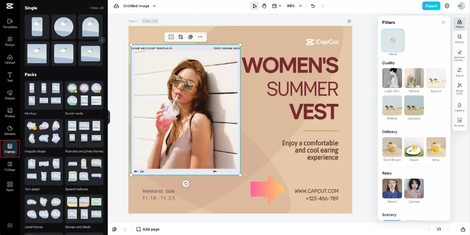Viewport: 470px width, 235px height.
Task: Close the Filters panel
Action: click(x=443, y=22)
